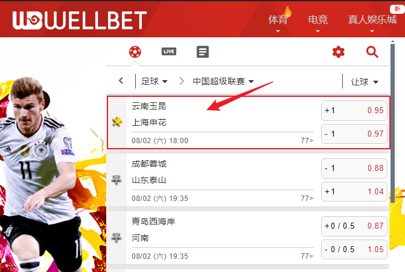Open the 中国超级联赛 league dropdown

(x=223, y=81)
